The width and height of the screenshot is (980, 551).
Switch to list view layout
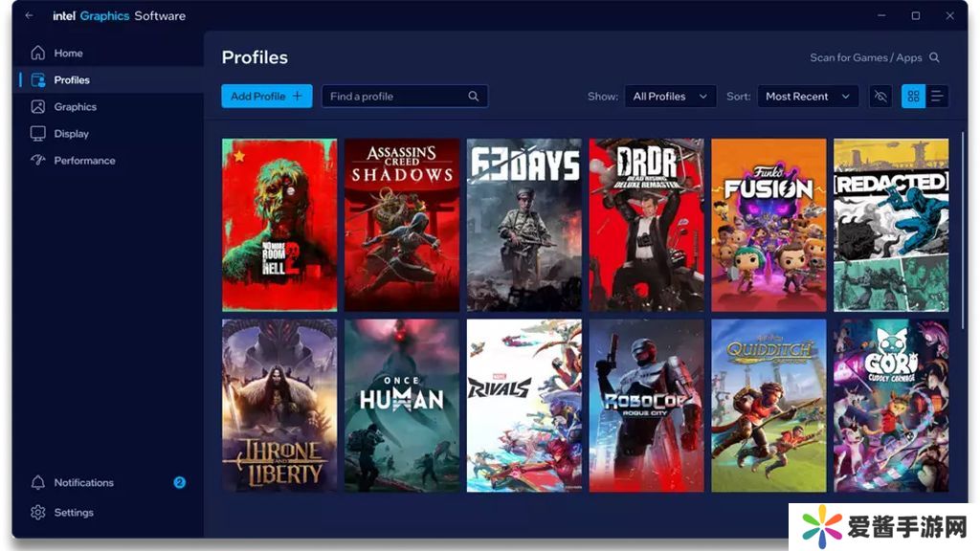(937, 97)
